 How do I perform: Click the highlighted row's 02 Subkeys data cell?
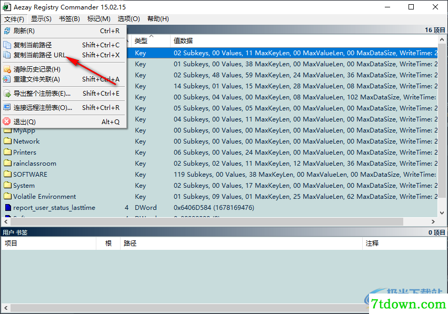(305, 53)
